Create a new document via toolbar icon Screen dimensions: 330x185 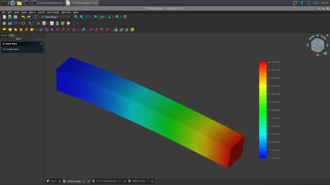coord(5,17)
